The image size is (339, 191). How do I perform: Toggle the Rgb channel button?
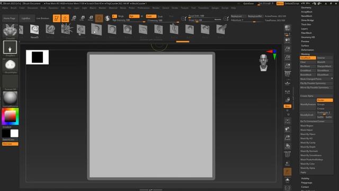134,16
